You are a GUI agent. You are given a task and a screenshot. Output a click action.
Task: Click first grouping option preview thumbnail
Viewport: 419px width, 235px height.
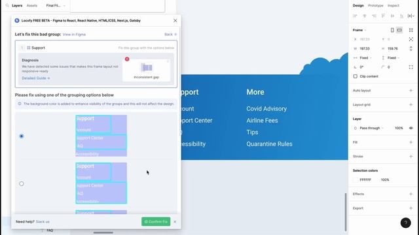pyautogui.click(x=101, y=136)
